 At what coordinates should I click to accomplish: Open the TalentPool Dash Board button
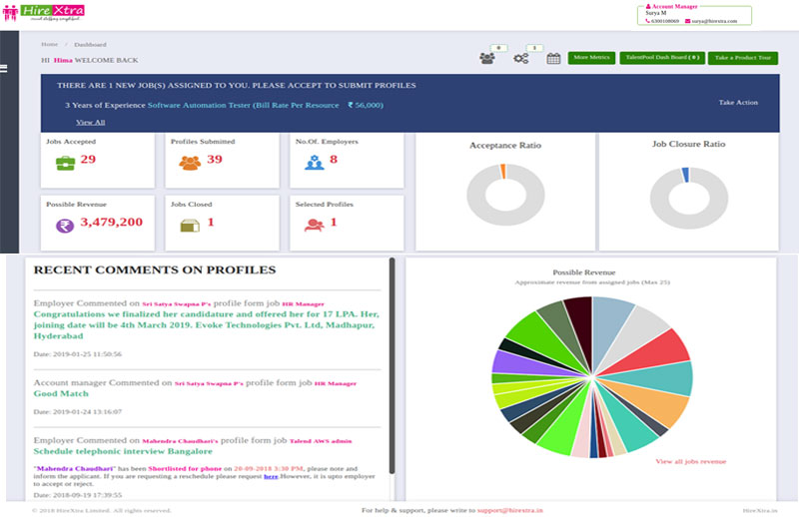point(661,58)
